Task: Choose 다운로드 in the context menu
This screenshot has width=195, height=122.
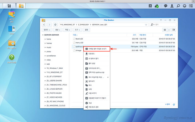Action: (x=97, y=54)
